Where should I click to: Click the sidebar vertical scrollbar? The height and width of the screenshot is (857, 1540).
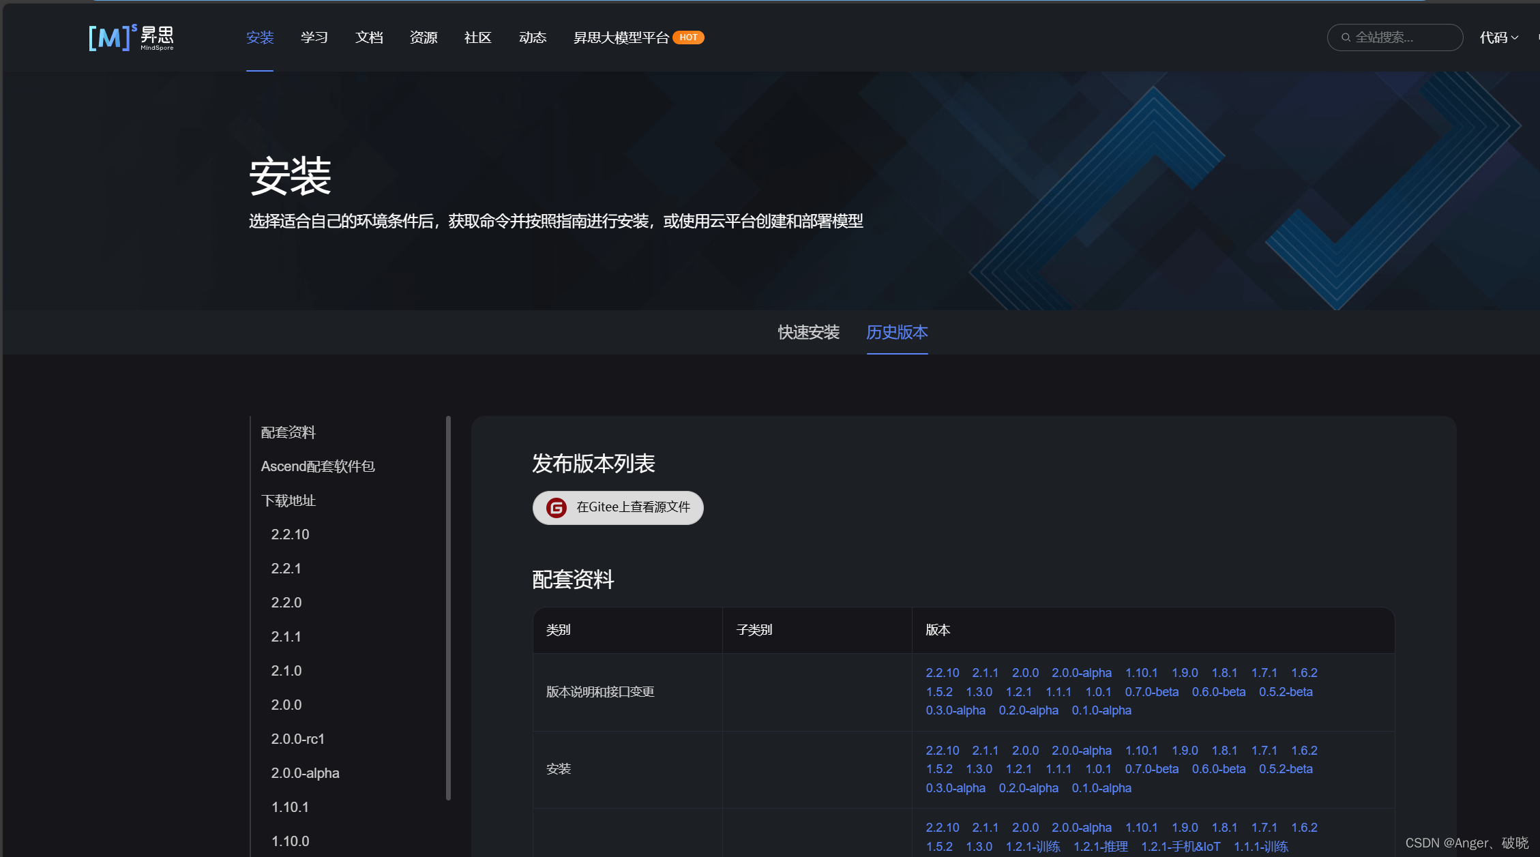(448, 607)
